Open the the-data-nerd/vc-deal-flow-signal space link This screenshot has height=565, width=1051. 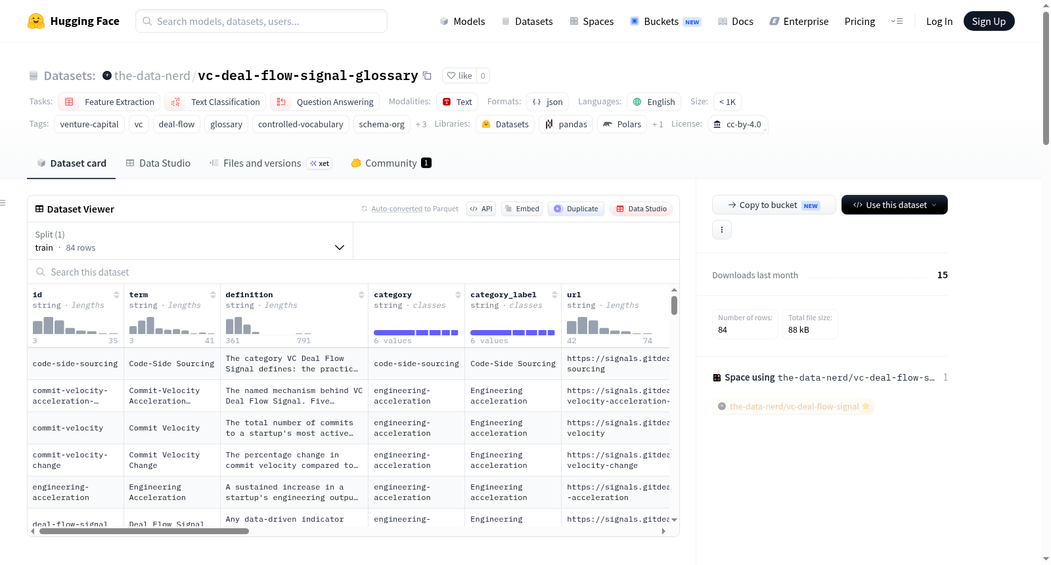[x=794, y=406]
